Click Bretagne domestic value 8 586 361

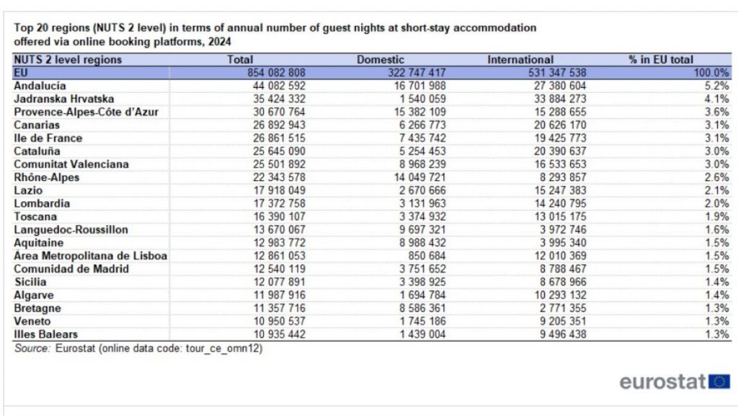[422, 309]
